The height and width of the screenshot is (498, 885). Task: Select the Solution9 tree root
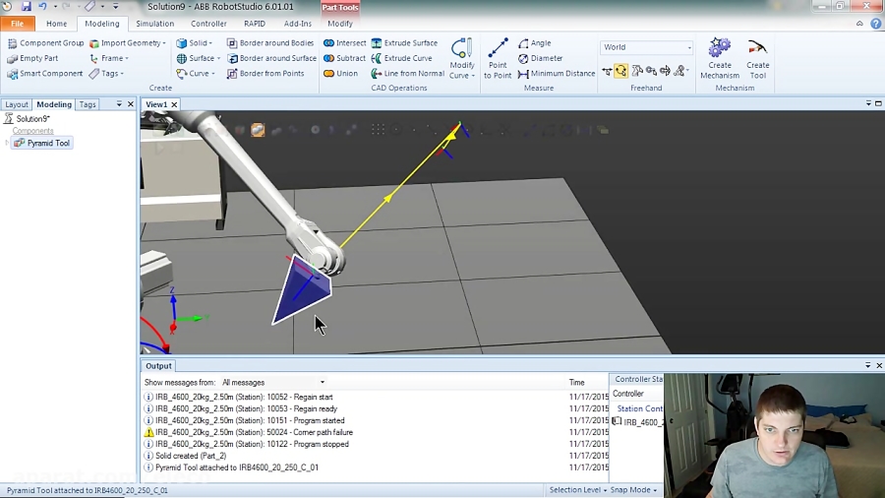pos(28,118)
